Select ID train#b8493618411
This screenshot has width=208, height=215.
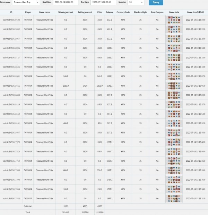11,86
